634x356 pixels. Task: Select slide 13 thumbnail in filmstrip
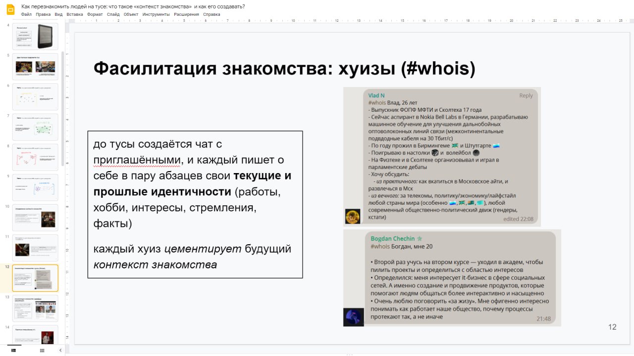click(35, 309)
